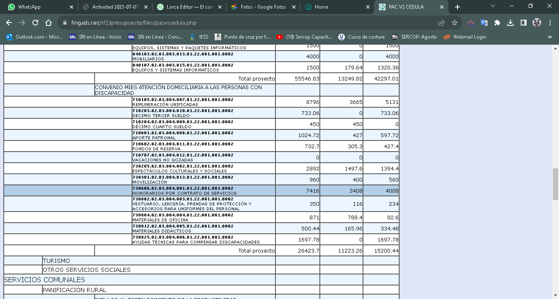Screen dimensions: 559x299
Task: Switch to the Lorca Editor tab
Action: [x=190, y=7]
